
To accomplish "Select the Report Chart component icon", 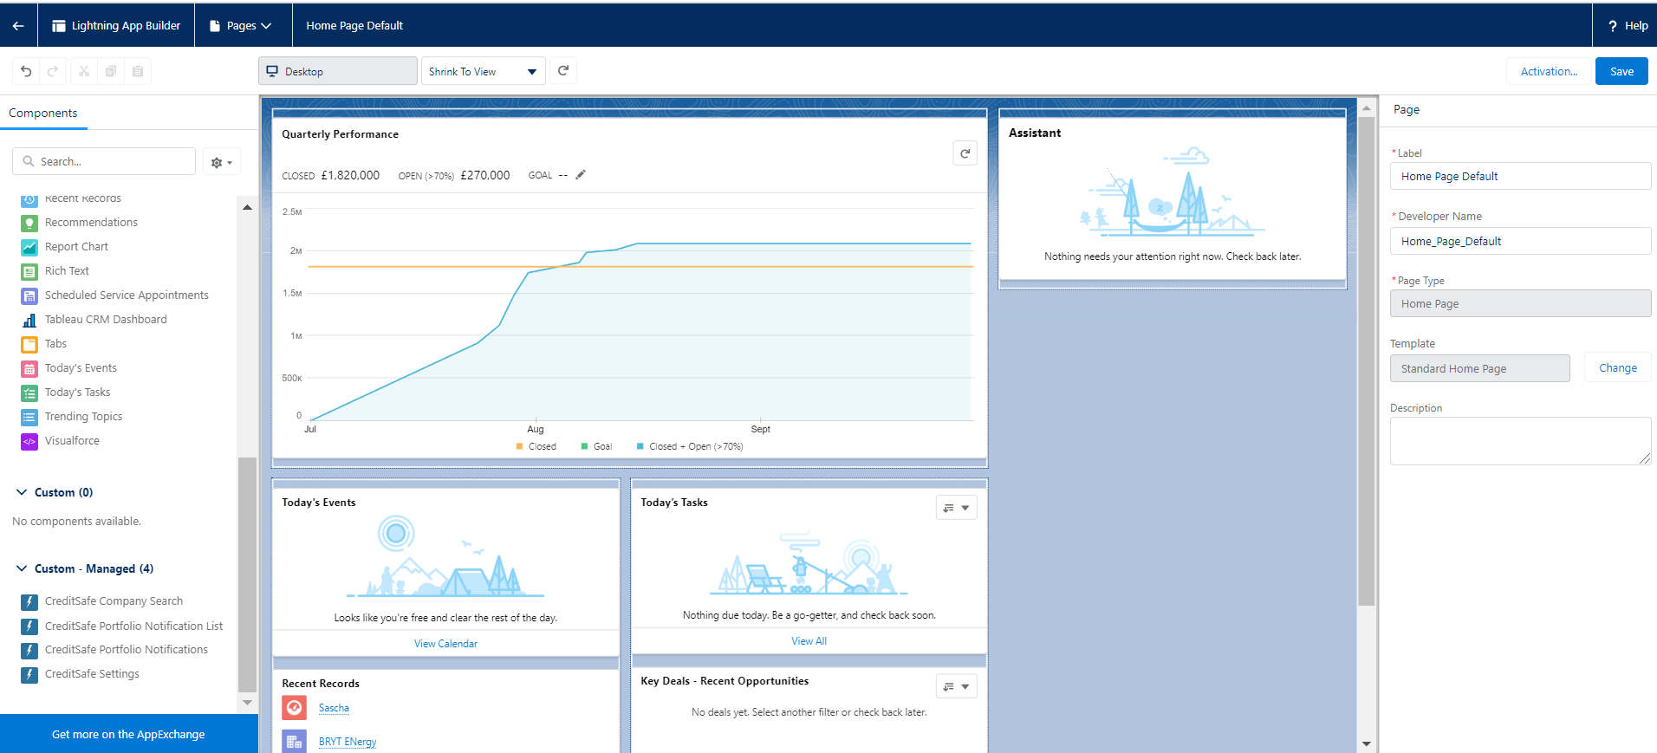I will point(29,247).
